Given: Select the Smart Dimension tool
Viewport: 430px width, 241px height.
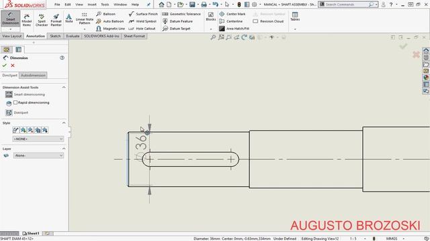Looking at the screenshot, I should click(x=11, y=19).
